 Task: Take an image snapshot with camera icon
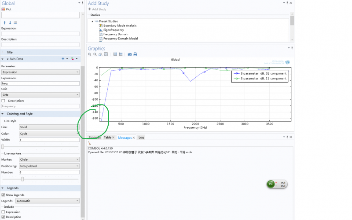(x=129, y=54)
